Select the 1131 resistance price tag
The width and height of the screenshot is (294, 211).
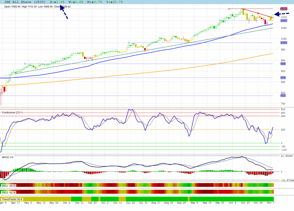click(x=284, y=9)
